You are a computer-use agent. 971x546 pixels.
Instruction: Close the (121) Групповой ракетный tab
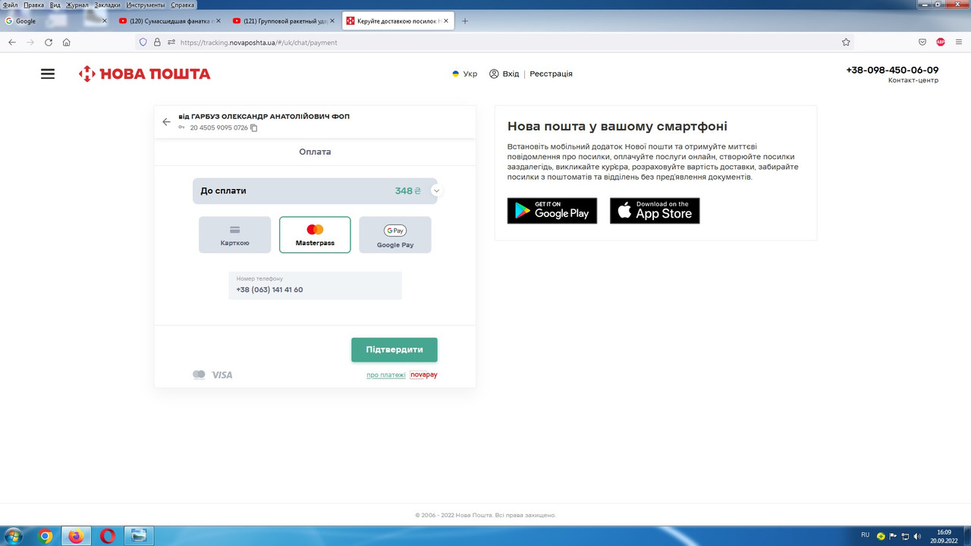(332, 20)
